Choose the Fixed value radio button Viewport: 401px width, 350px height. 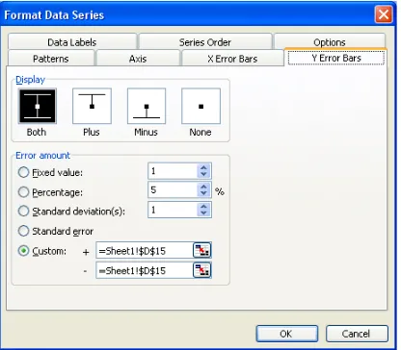(23, 172)
